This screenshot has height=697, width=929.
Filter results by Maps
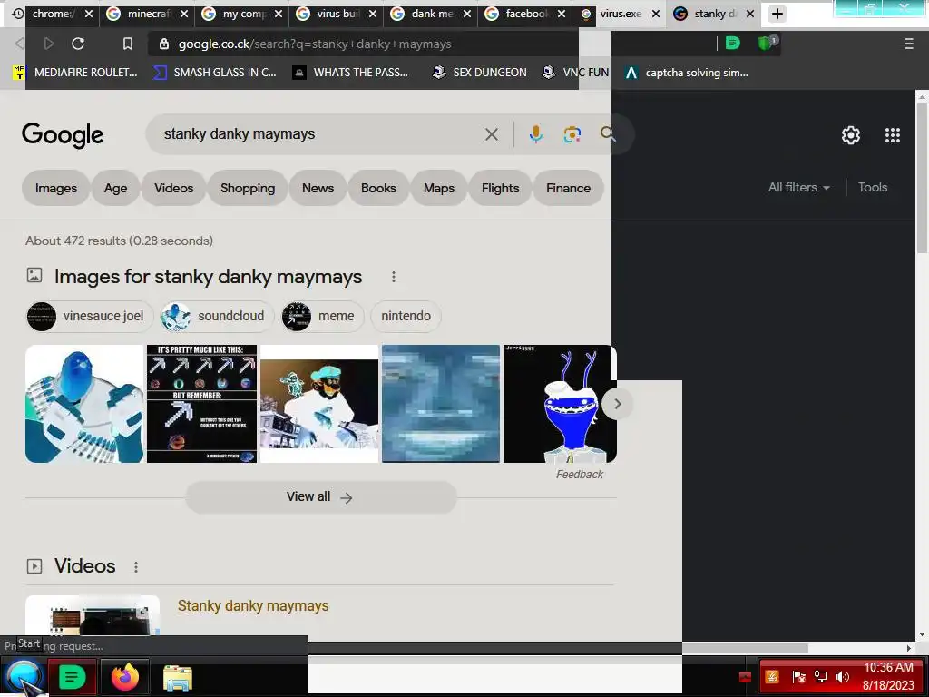pos(439,189)
